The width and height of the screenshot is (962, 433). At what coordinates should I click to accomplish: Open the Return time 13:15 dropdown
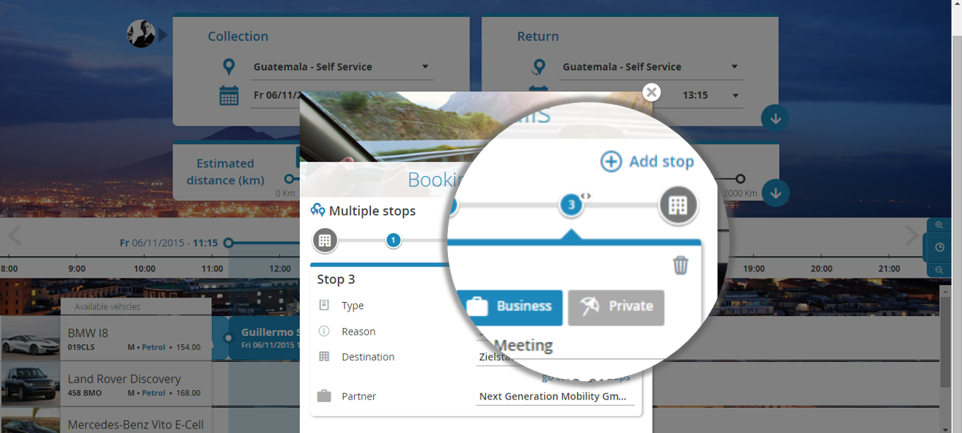[x=711, y=95]
